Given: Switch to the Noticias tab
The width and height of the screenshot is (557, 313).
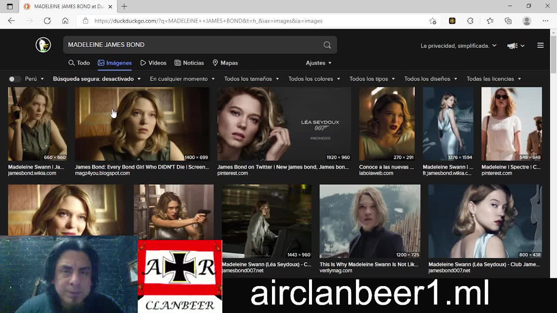Looking at the screenshot, I should point(189,63).
